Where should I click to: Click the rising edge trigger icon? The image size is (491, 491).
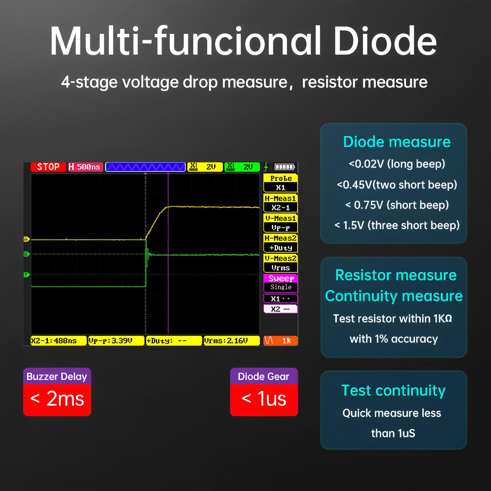coord(266,167)
